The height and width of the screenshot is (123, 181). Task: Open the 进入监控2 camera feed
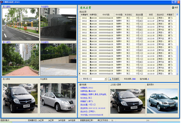pyautogui.click(x=21, y=60)
